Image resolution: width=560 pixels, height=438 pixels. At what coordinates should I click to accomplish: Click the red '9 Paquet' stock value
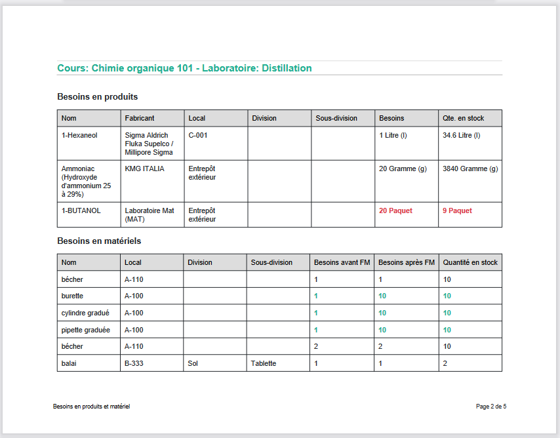pyautogui.click(x=457, y=211)
